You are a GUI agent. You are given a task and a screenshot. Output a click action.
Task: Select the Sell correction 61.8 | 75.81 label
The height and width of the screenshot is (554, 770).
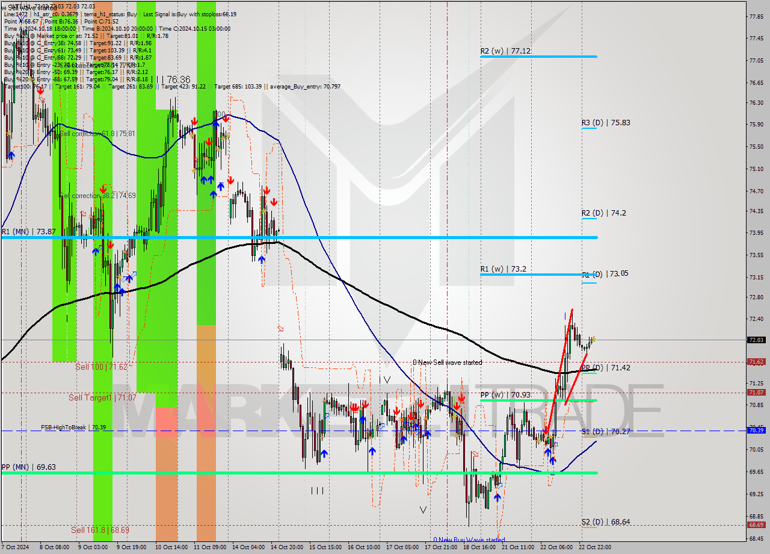click(97, 134)
